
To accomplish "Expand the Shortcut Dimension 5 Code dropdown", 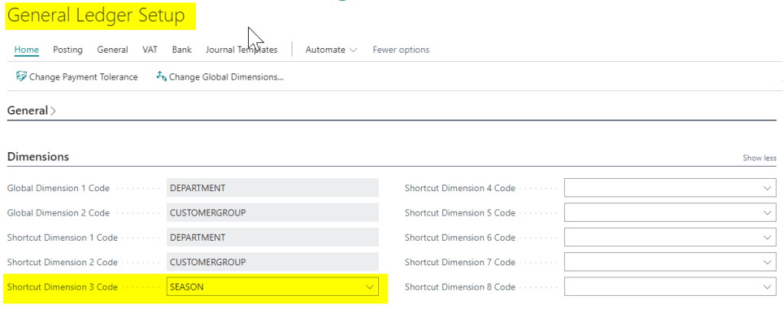I will pyautogui.click(x=768, y=213).
